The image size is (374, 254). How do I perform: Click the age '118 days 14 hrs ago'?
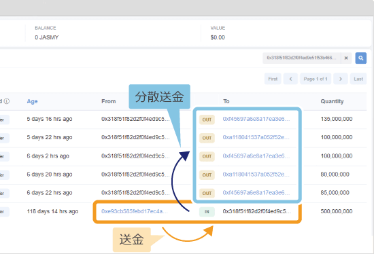pos(52,211)
